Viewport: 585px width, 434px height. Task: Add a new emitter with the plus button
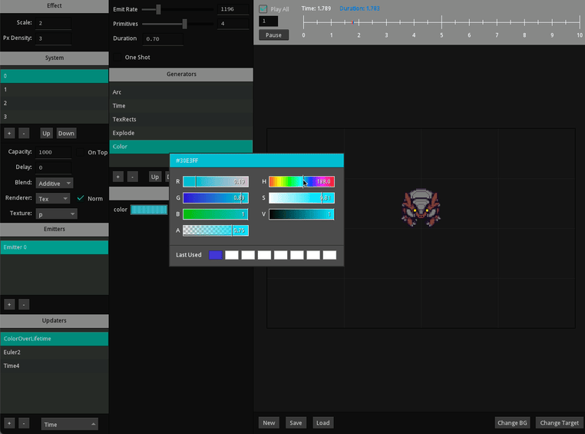[x=9, y=304]
